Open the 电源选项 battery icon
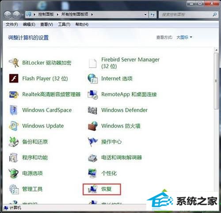This screenshot has height=213, width=221. coord(14,173)
